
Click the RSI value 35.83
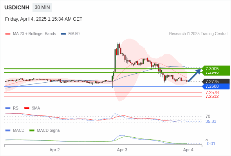pos(211,122)
